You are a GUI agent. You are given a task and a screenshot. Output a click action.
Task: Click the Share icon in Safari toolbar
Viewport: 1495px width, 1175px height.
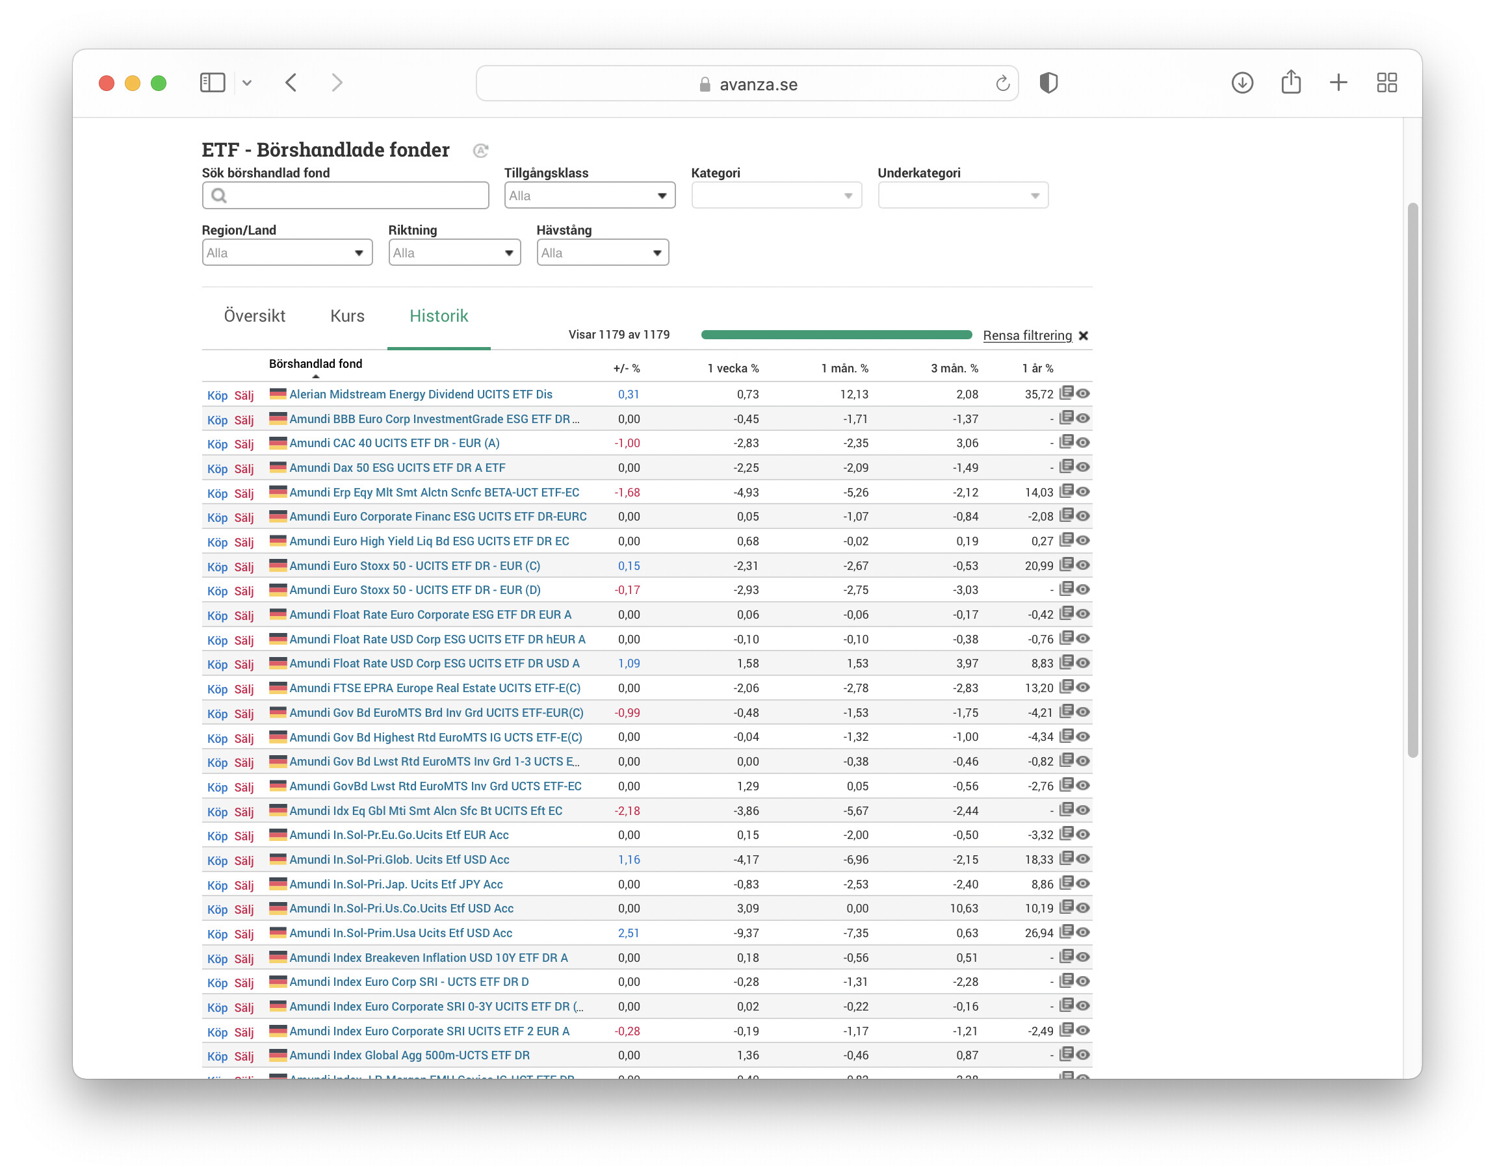pyautogui.click(x=1291, y=83)
